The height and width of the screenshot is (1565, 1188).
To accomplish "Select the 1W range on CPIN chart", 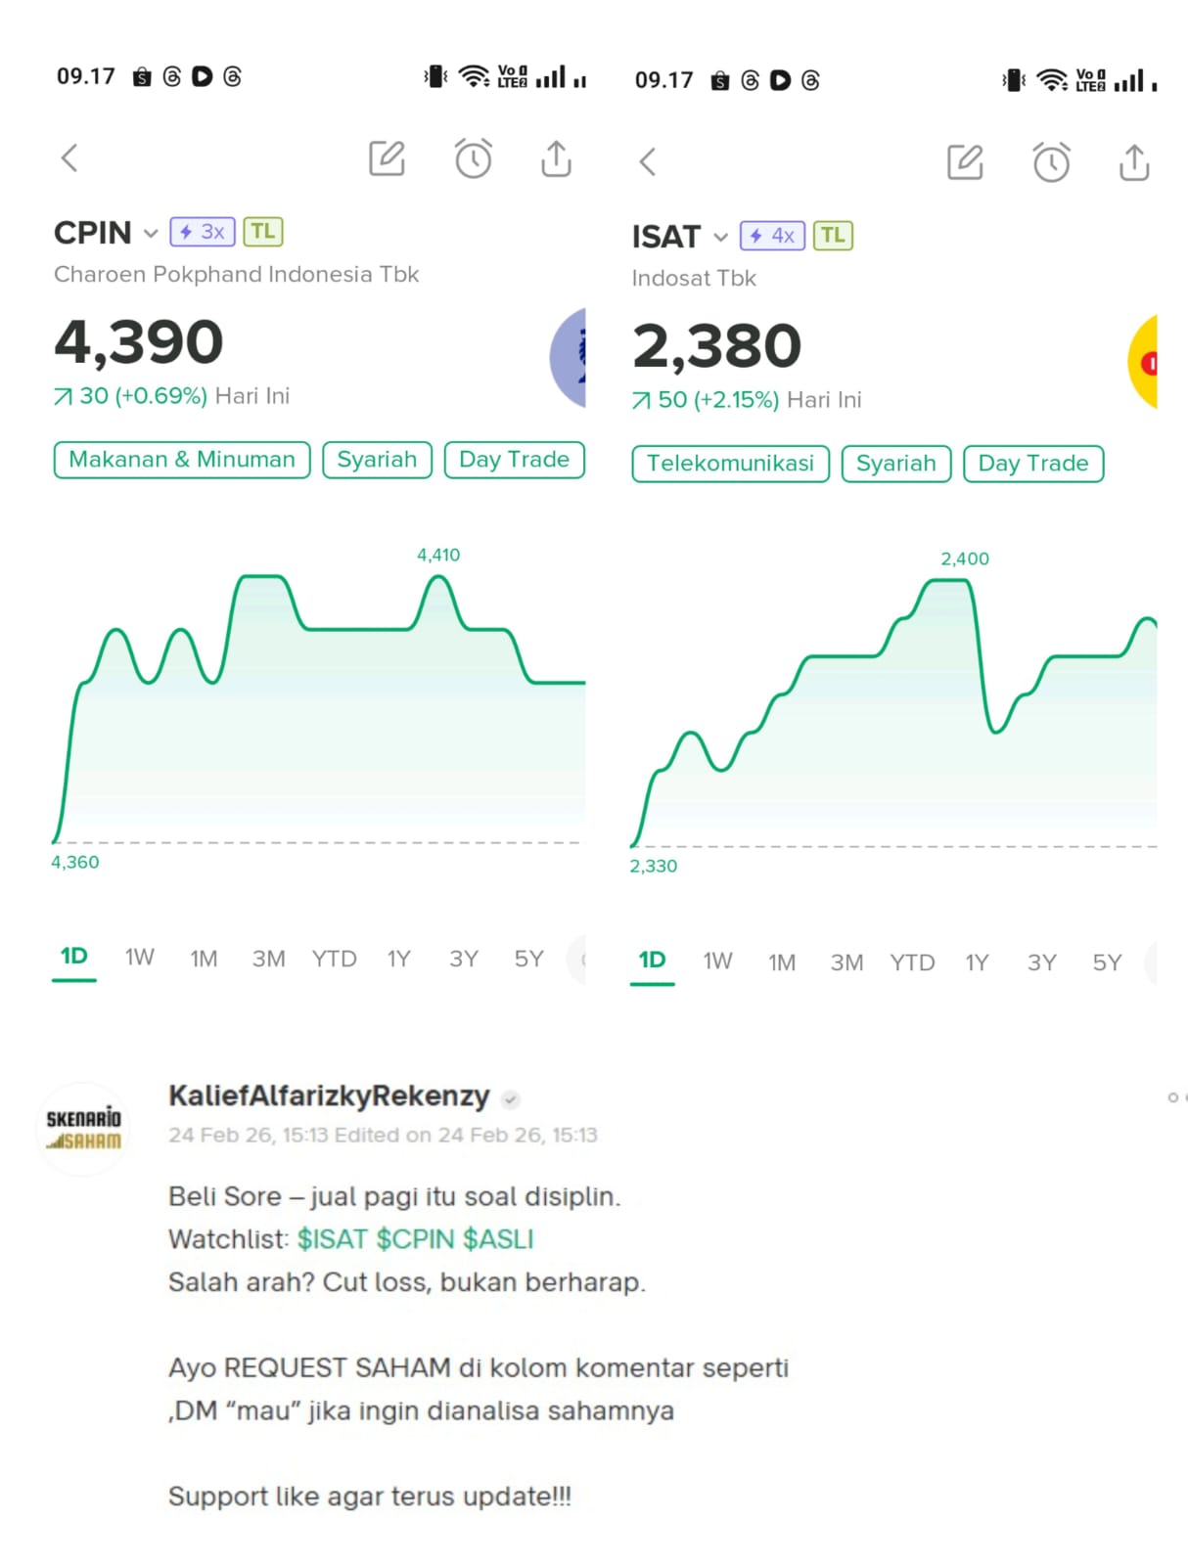I will click(140, 958).
